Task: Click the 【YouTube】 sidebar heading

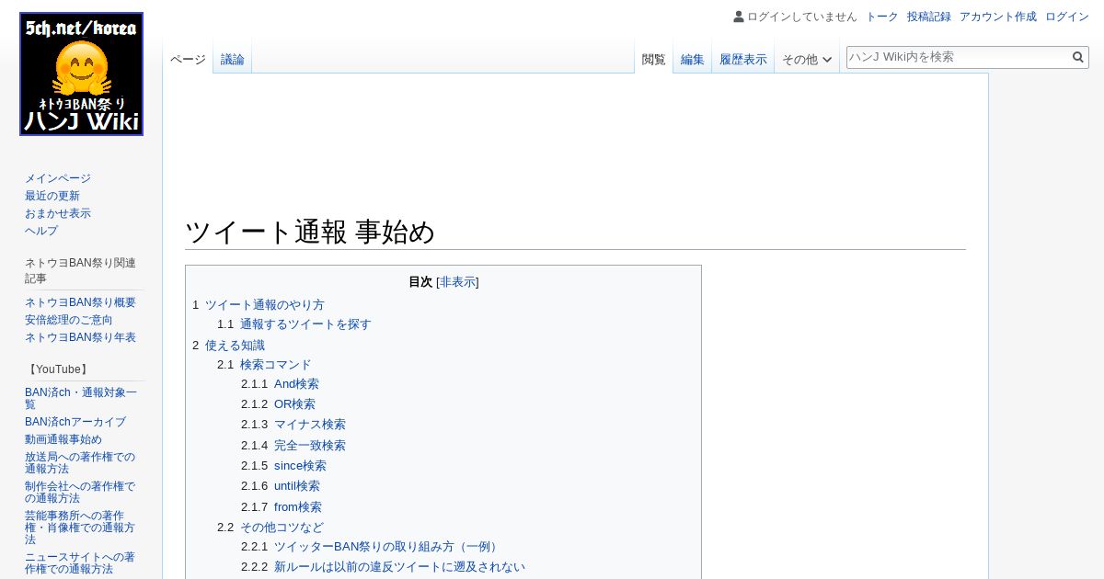Action: [58, 369]
